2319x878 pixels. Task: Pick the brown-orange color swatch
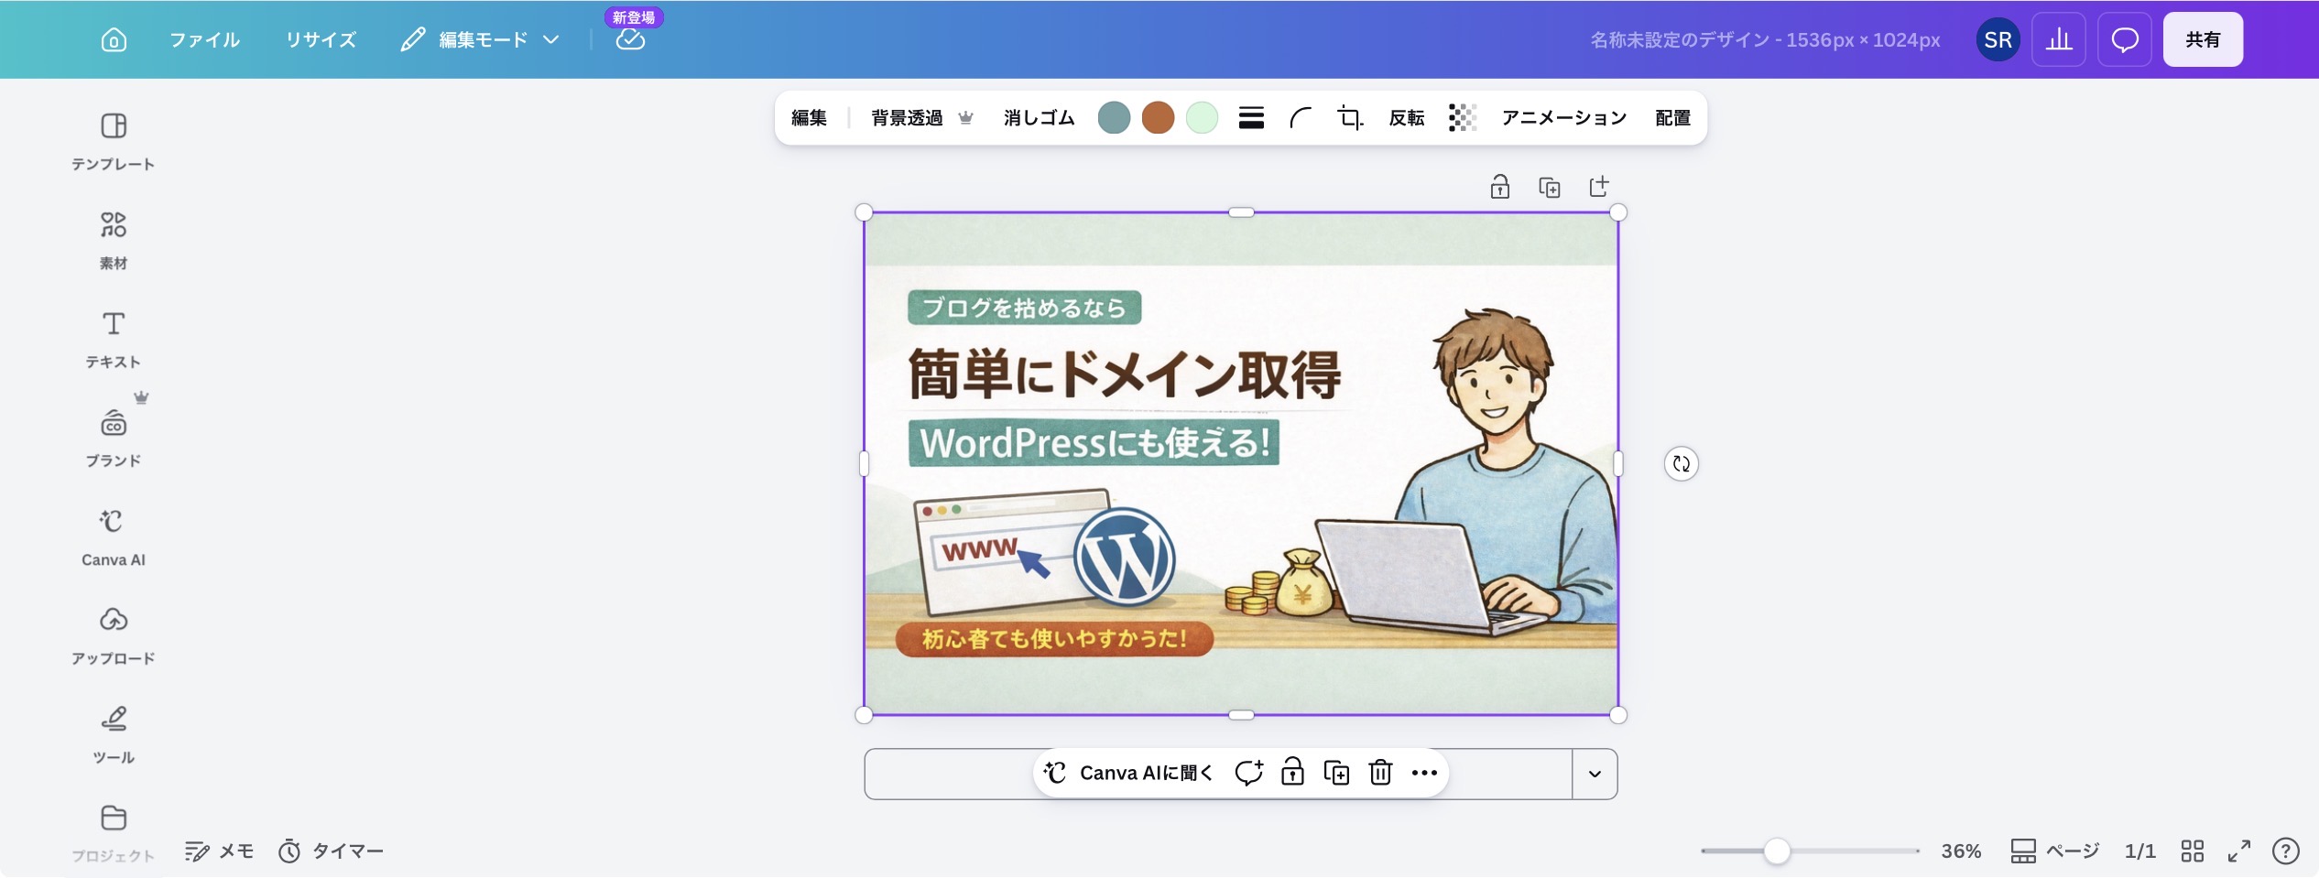point(1158,117)
